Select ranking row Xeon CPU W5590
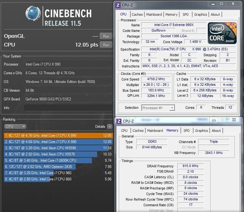Image resolution: width=244 pixels, height=212 pixels. 58,148
